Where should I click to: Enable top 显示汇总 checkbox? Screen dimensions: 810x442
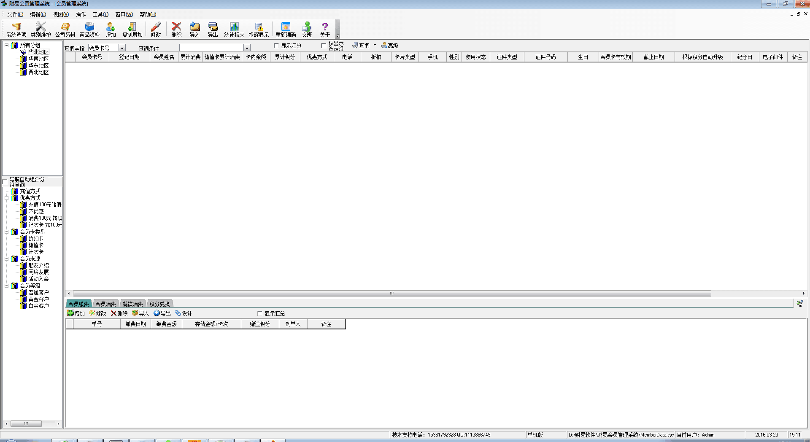pyautogui.click(x=276, y=46)
